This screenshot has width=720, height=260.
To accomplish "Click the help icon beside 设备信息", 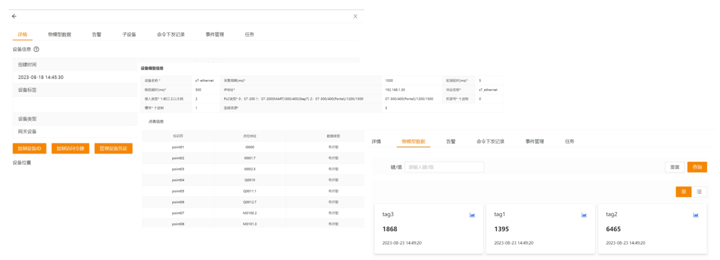I will click(x=36, y=49).
